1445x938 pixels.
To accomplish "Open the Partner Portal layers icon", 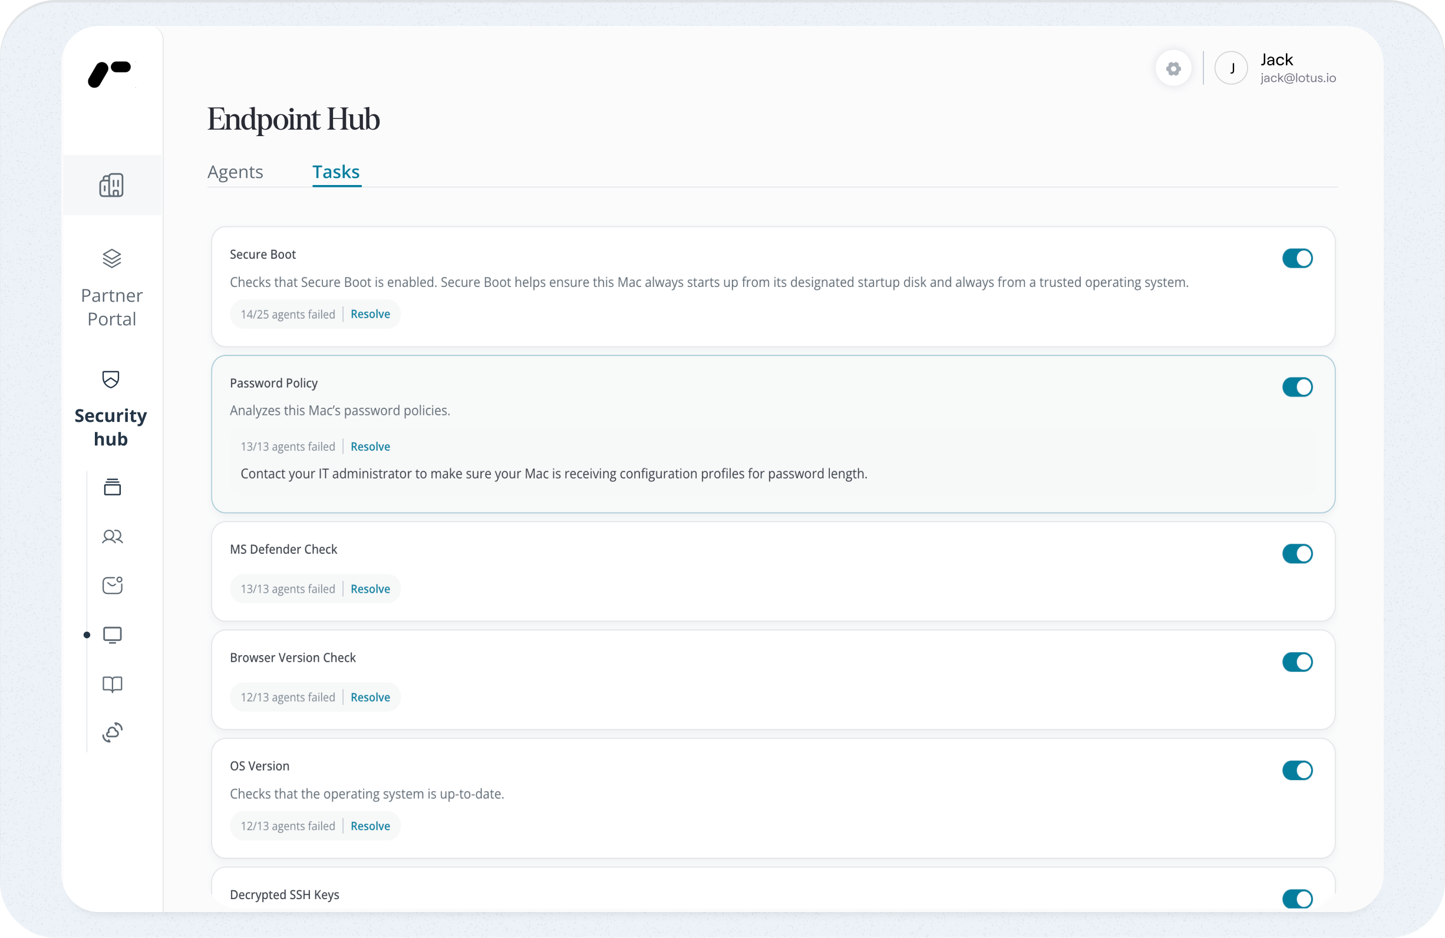I will pos(112,259).
